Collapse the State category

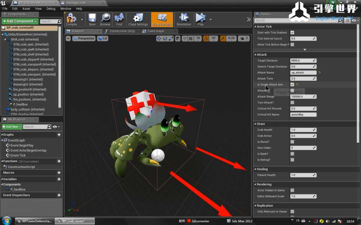click(x=255, y=124)
